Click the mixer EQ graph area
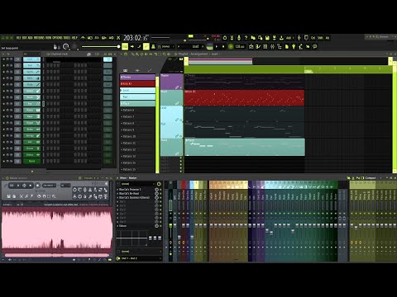Screen dimensions: 397x297 [x=132, y=238]
